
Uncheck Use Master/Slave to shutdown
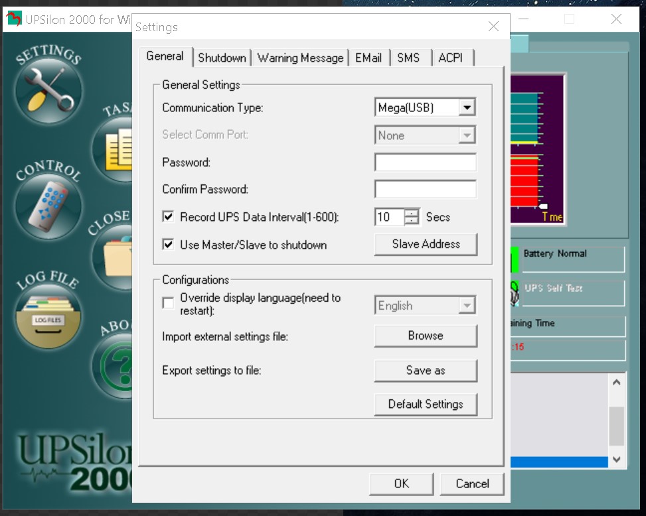pos(169,245)
